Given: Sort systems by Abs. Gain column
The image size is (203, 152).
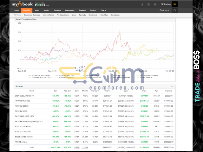Looking at the screenshot, I should pyautogui.click(x=68, y=91).
